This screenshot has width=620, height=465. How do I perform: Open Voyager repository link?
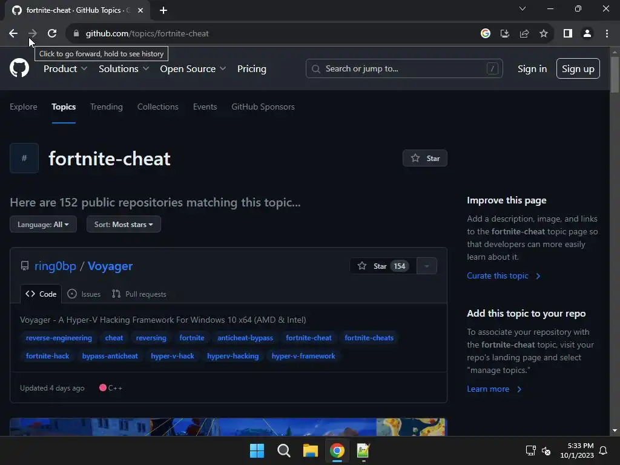coord(110,266)
